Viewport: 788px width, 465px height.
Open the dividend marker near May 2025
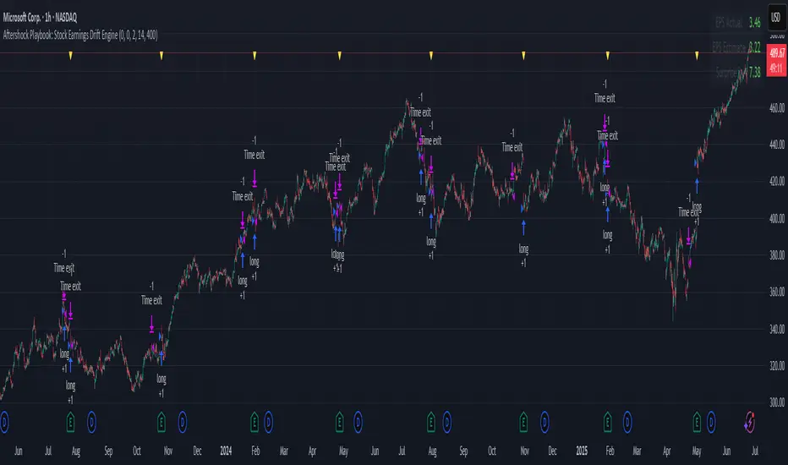(710, 418)
